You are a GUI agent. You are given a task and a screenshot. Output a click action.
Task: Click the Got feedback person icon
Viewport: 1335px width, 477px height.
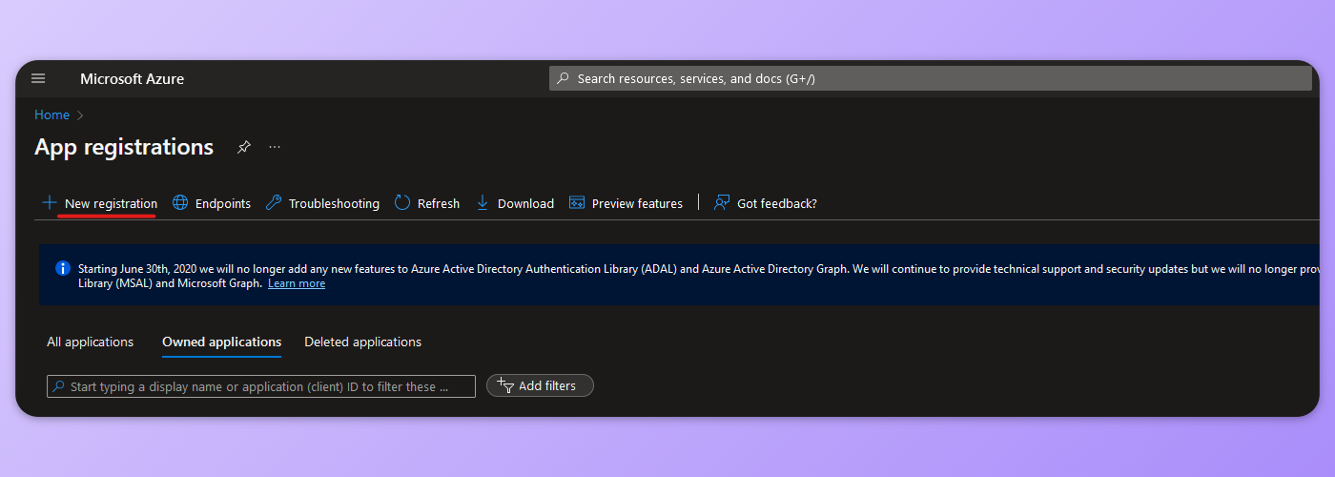(722, 202)
